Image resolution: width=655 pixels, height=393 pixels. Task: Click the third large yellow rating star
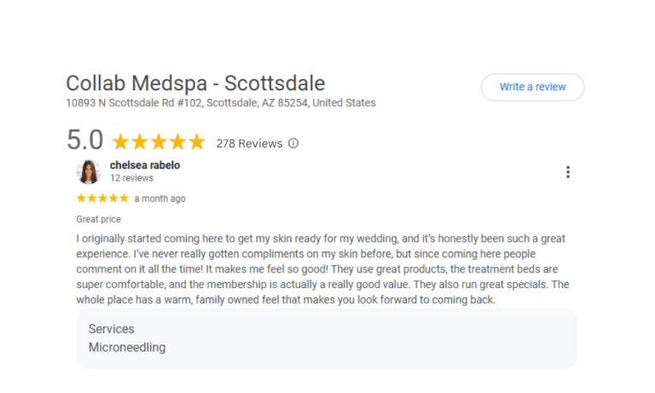pyautogui.click(x=159, y=142)
